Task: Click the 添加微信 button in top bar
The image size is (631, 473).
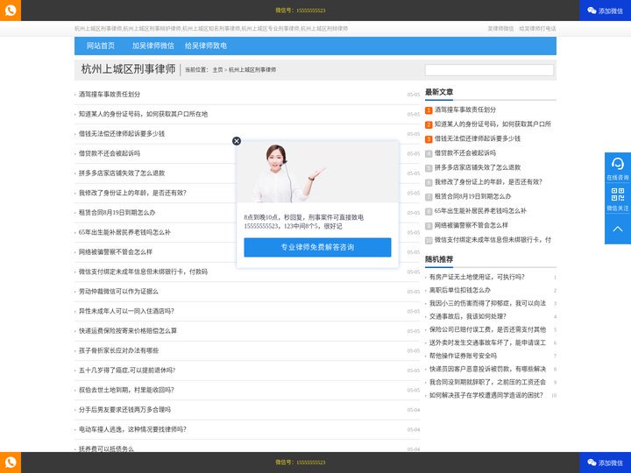Action: point(605,11)
